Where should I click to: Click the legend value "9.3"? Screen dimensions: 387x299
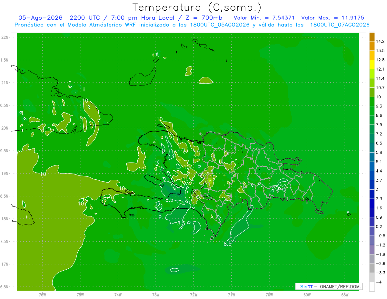[x=379, y=106]
